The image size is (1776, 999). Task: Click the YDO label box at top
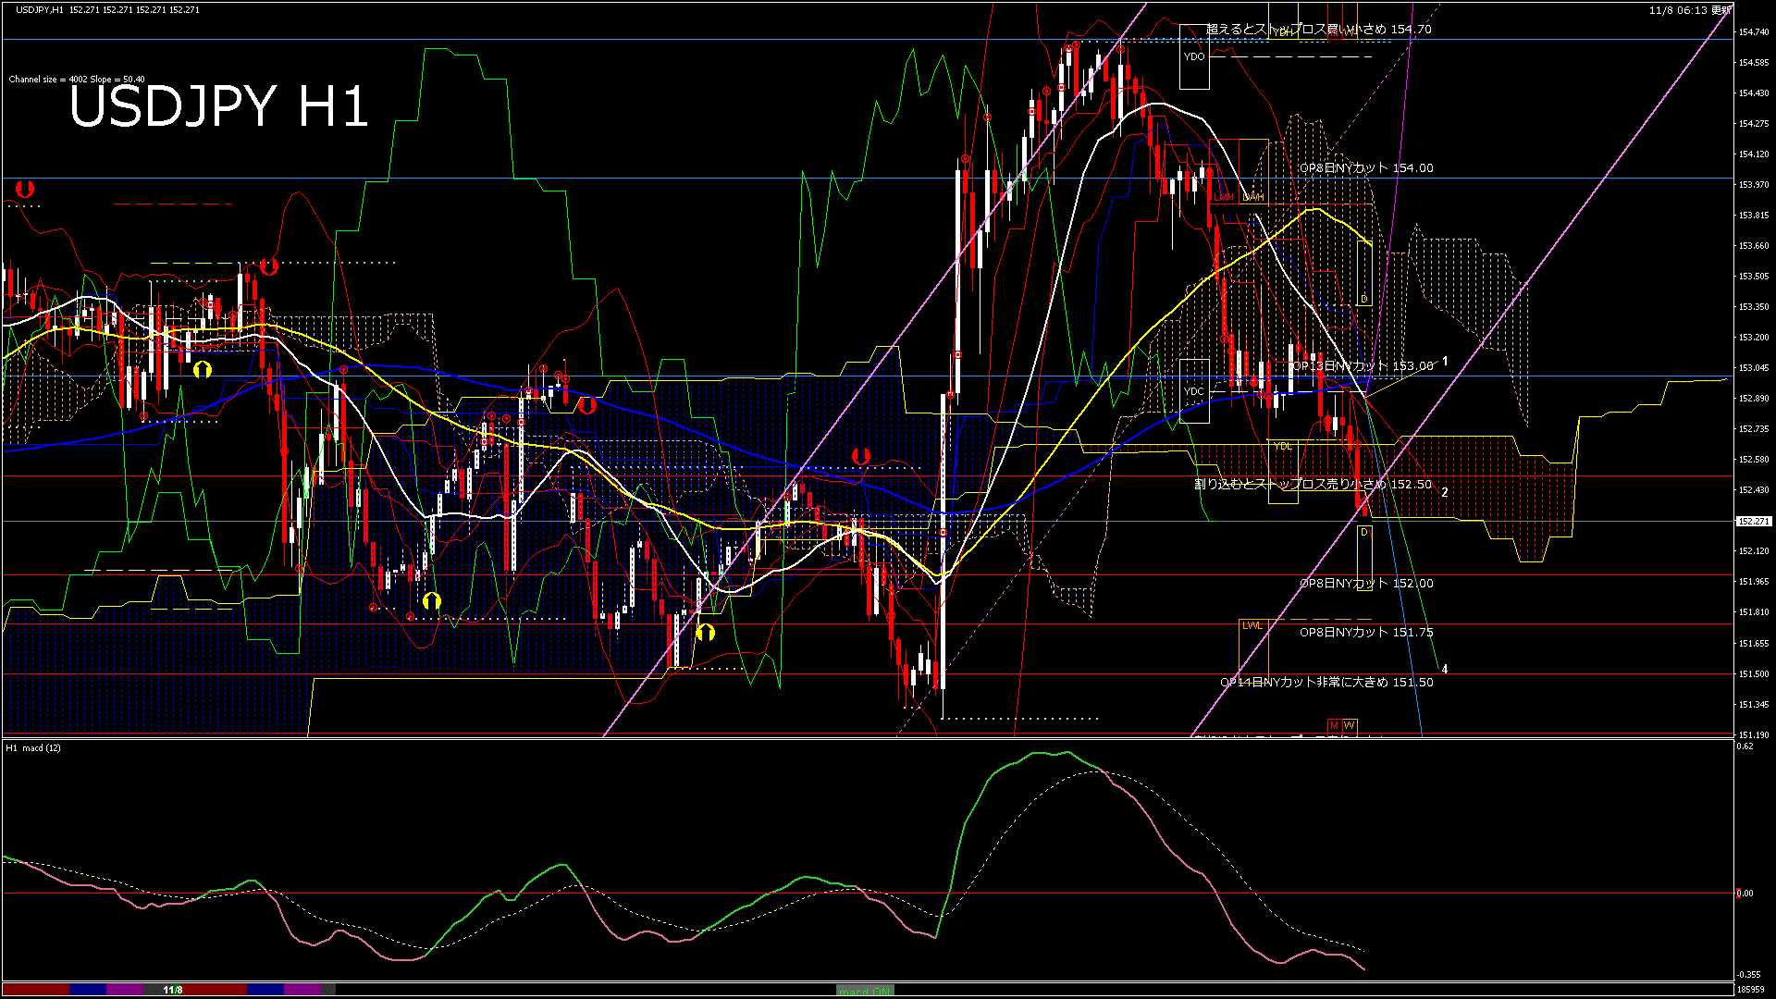tap(1194, 56)
